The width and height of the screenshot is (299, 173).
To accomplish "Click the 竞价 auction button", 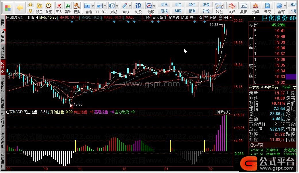I will pyautogui.click(x=192, y=5).
